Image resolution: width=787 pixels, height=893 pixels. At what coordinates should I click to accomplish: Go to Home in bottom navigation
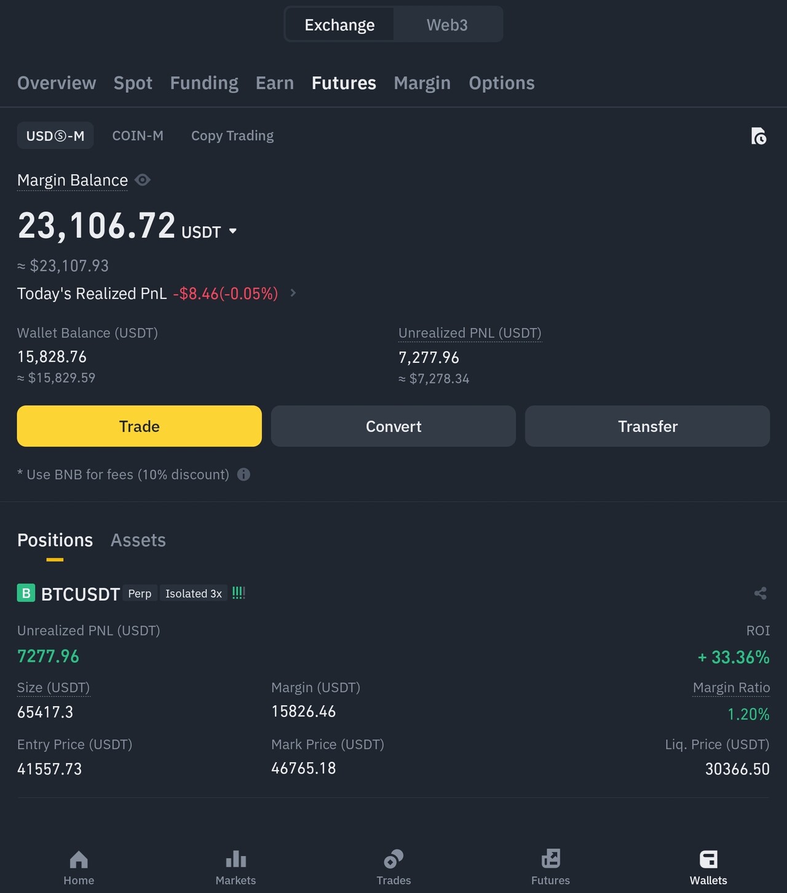[79, 867]
